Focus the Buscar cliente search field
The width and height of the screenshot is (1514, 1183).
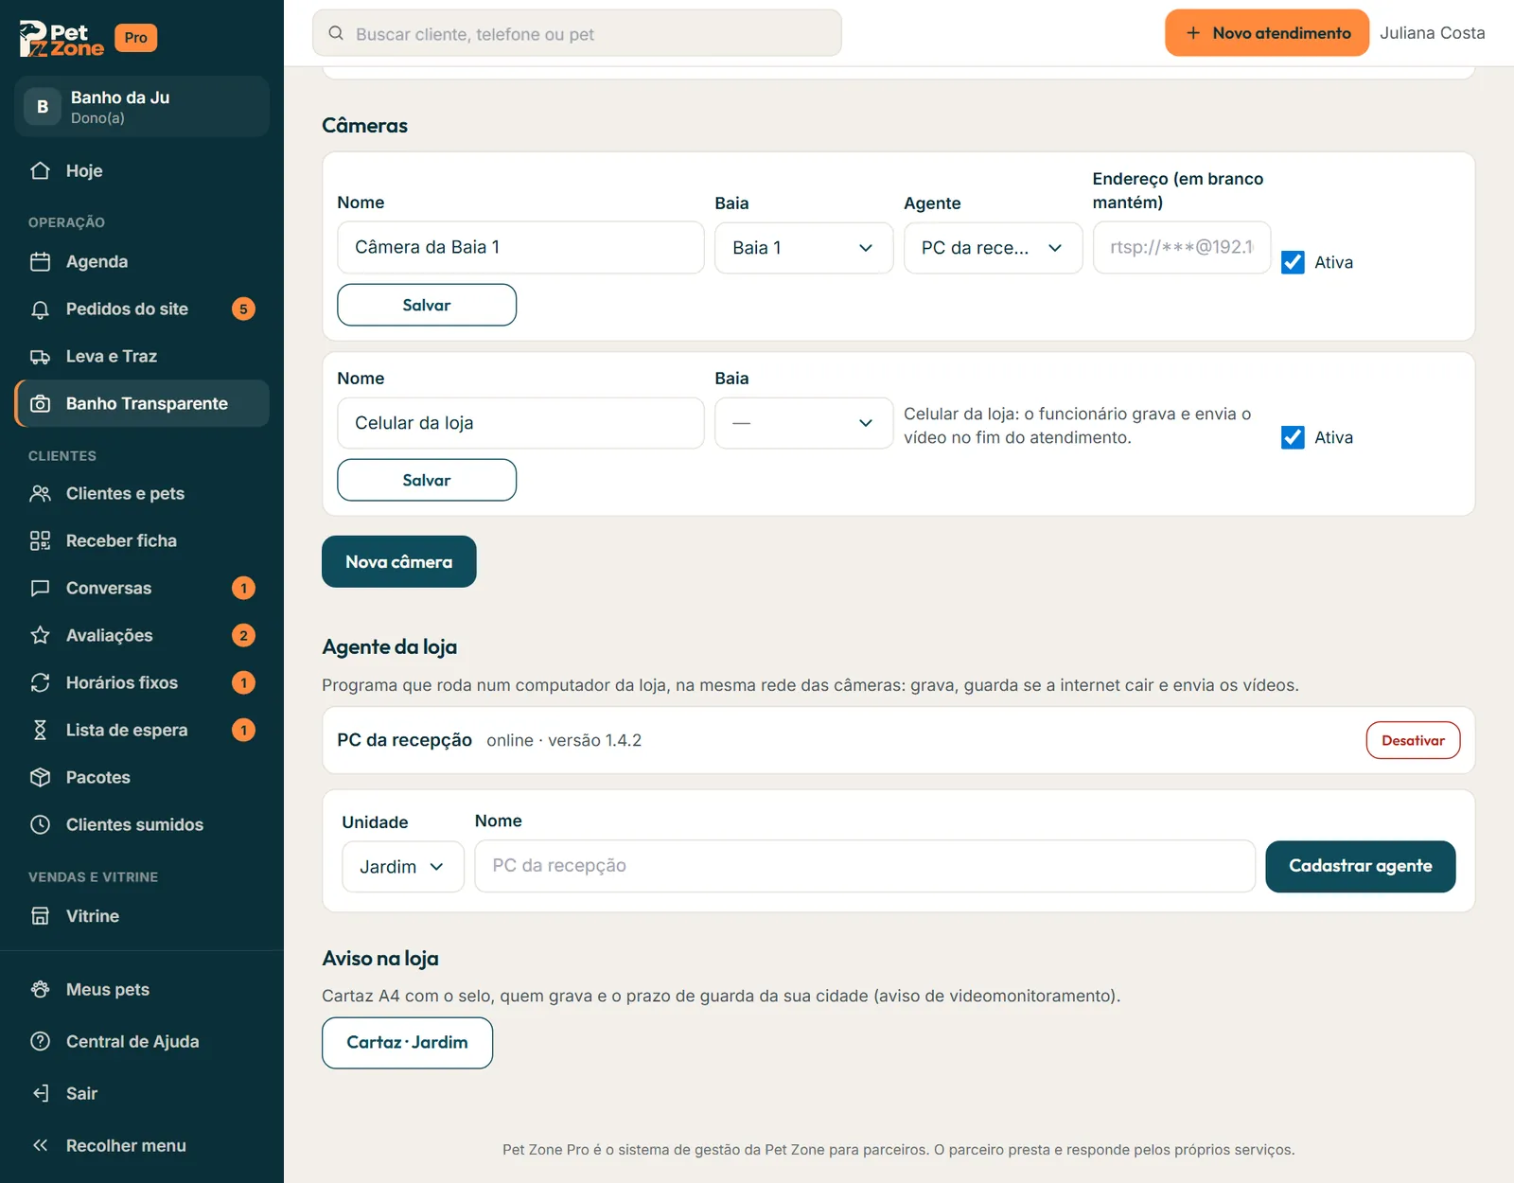[x=577, y=33]
